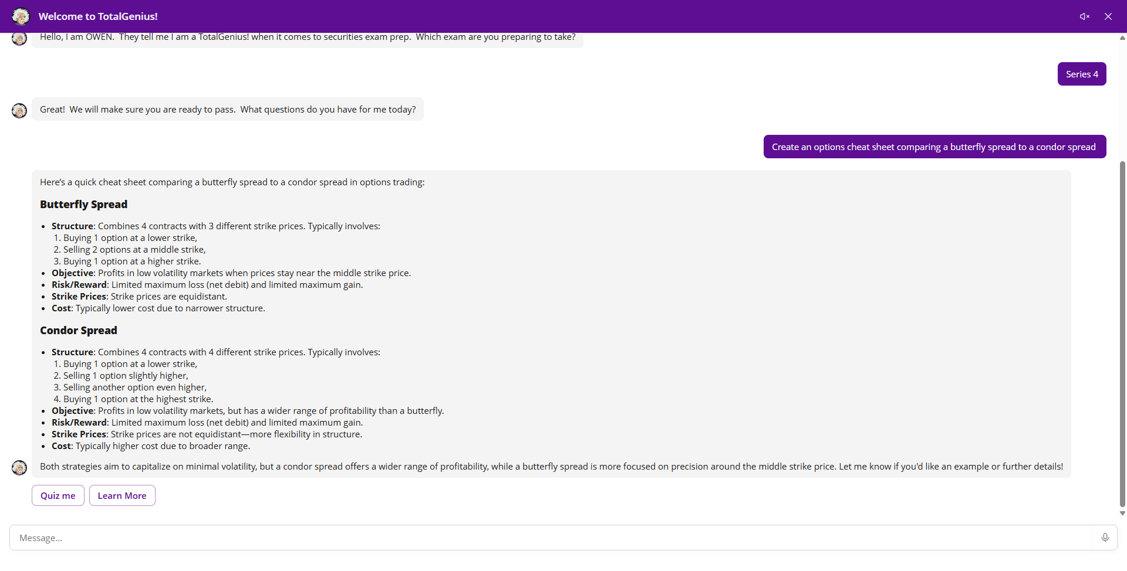Click the Learn More button
This screenshot has width=1127, height=571.
click(x=122, y=495)
